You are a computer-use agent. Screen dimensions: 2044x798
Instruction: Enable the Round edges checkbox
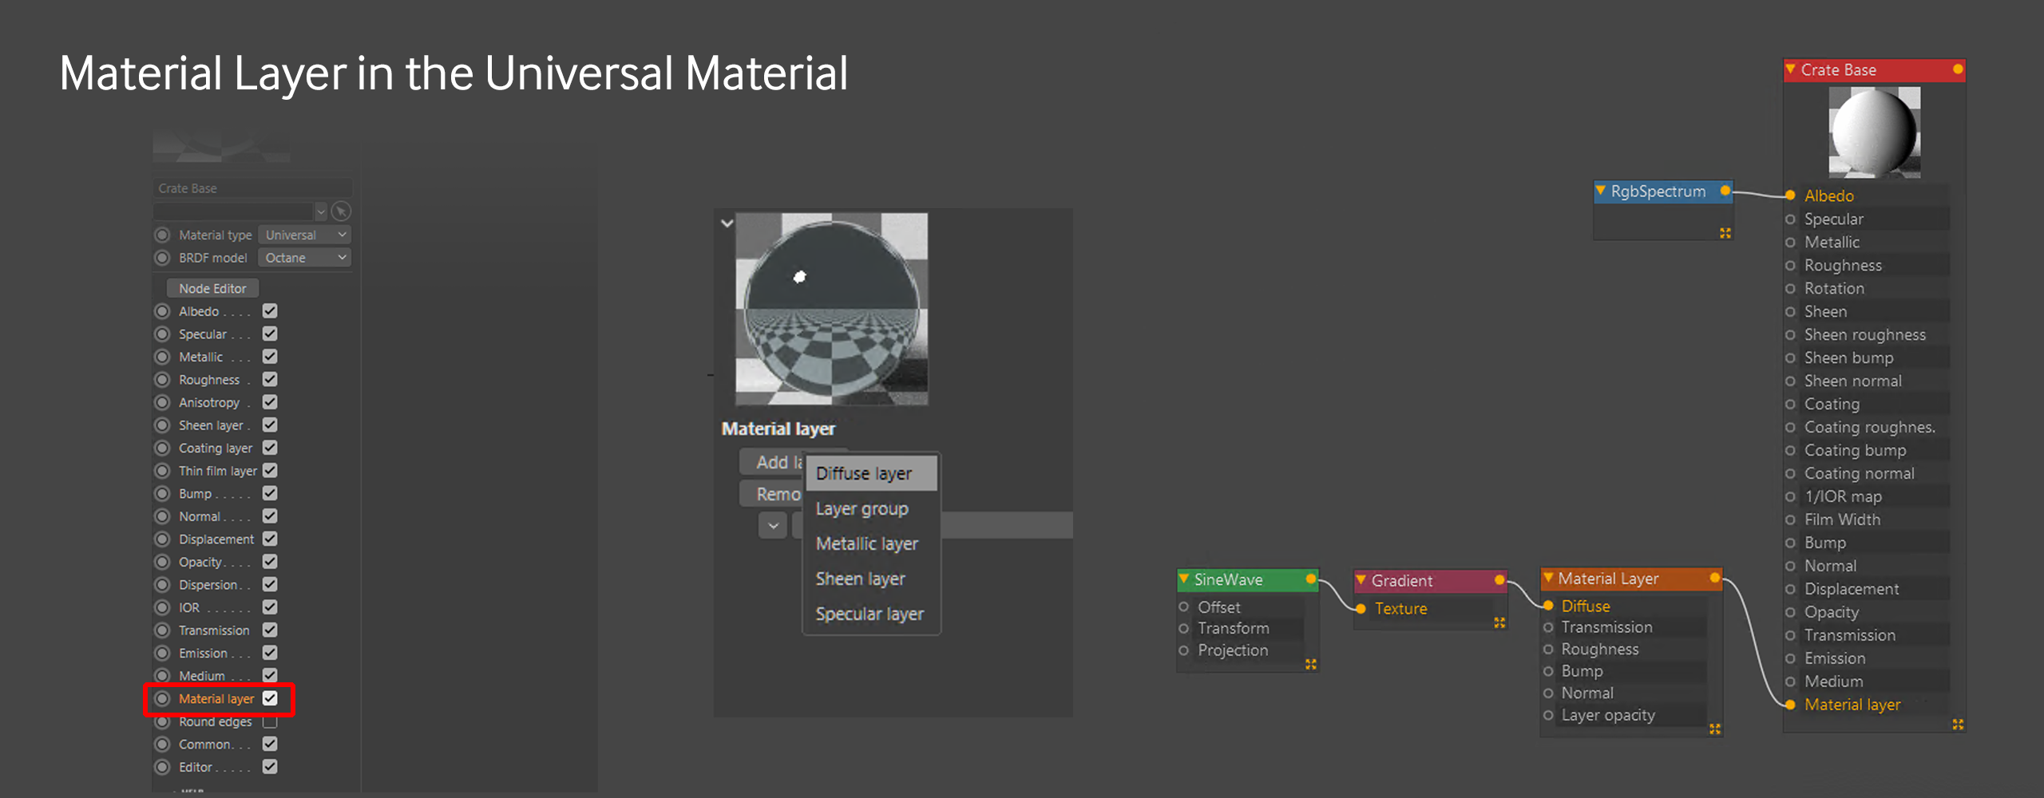click(x=270, y=721)
